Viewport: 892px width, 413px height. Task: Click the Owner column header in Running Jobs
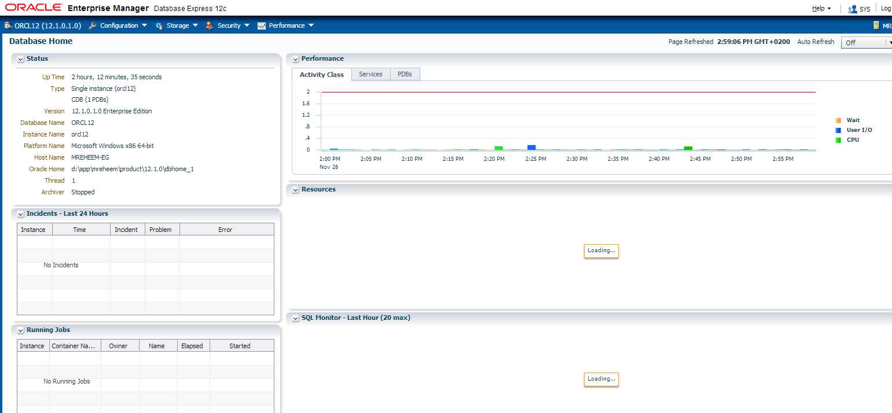click(120, 346)
